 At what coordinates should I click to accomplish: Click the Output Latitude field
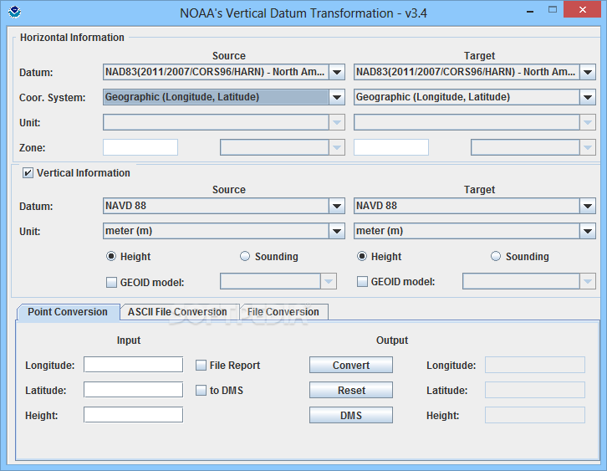tap(535, 390)
